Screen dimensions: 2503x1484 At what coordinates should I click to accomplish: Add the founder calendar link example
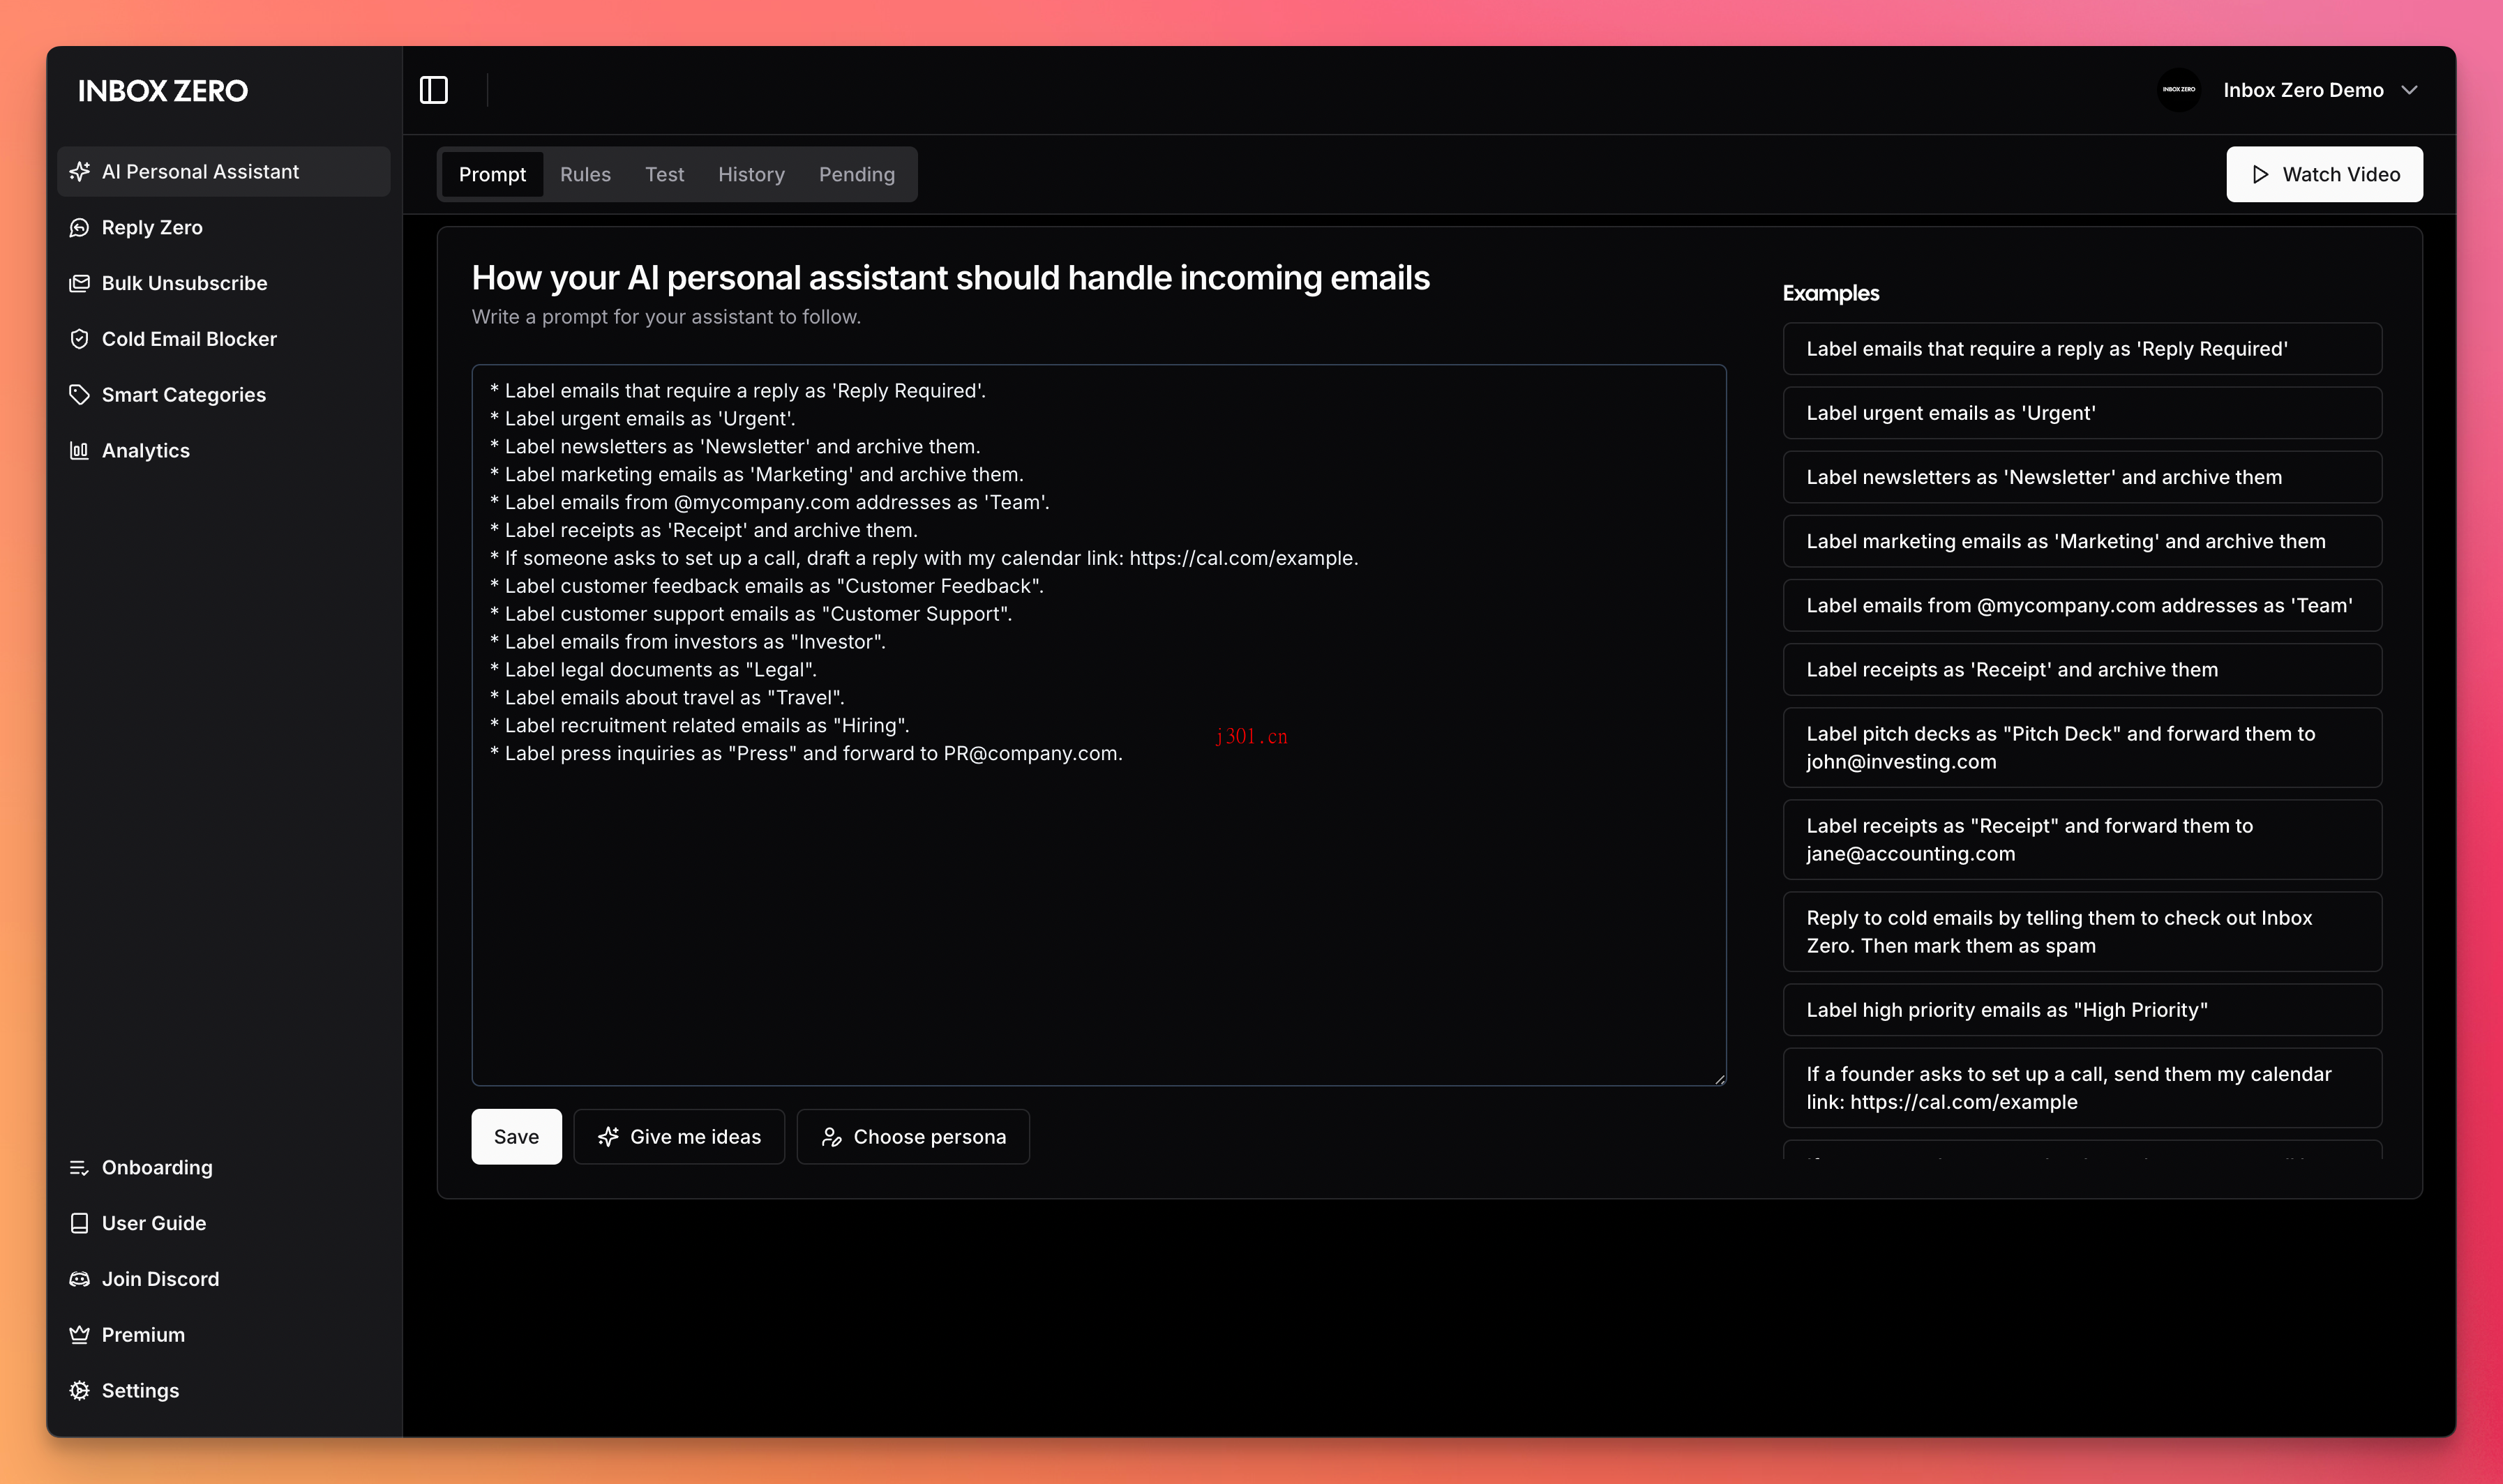coord(2082,1088)
